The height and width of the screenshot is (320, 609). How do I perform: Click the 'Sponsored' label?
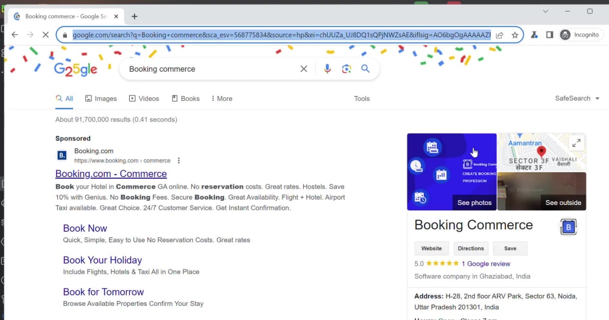click(73, 139)
